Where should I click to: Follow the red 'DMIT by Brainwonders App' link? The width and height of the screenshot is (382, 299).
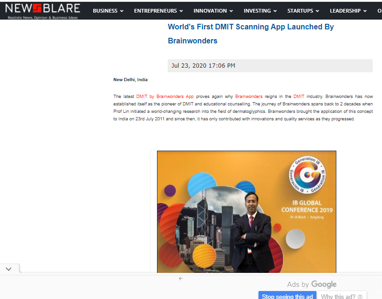point(165,97)
